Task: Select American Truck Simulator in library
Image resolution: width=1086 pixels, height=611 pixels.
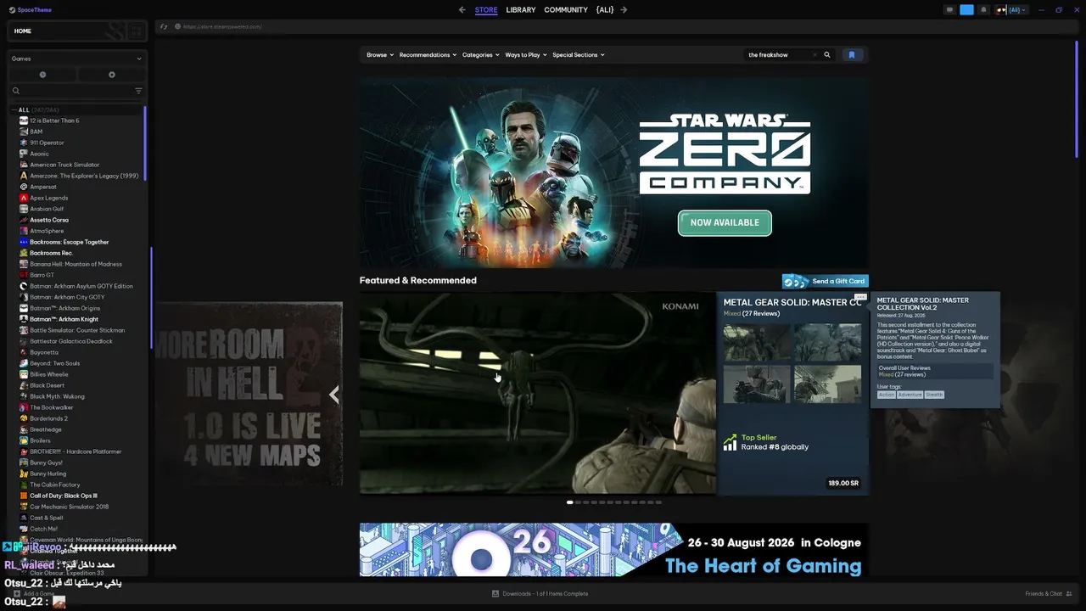Action: pyautogui.click(x=64, y=165)
